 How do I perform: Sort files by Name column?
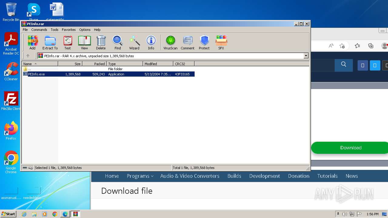tap(40, 64)
